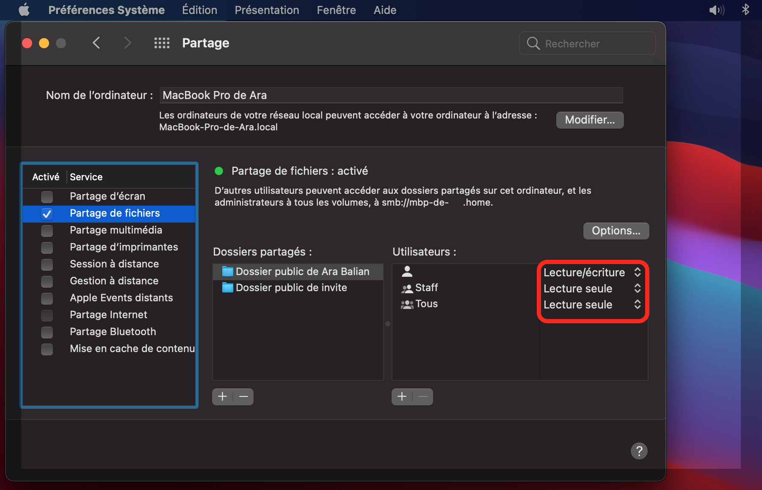Enable Mise en cache de contenu checkbox
762x490 pixels.
[x=47, y=349]
